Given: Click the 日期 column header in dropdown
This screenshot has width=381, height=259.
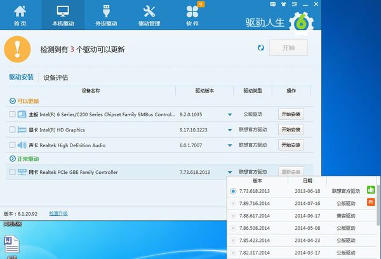Looking at the screenshot, I should 307,180.
